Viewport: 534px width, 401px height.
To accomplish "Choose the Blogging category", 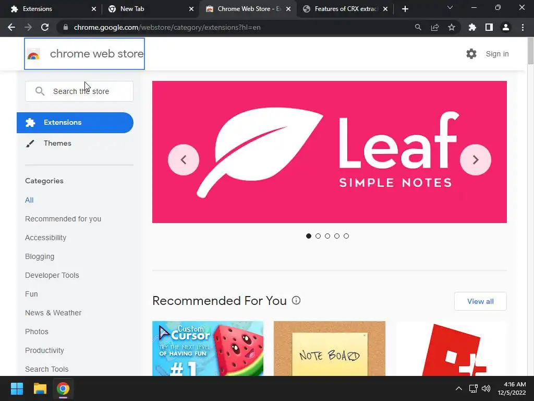I will [40, 256].
